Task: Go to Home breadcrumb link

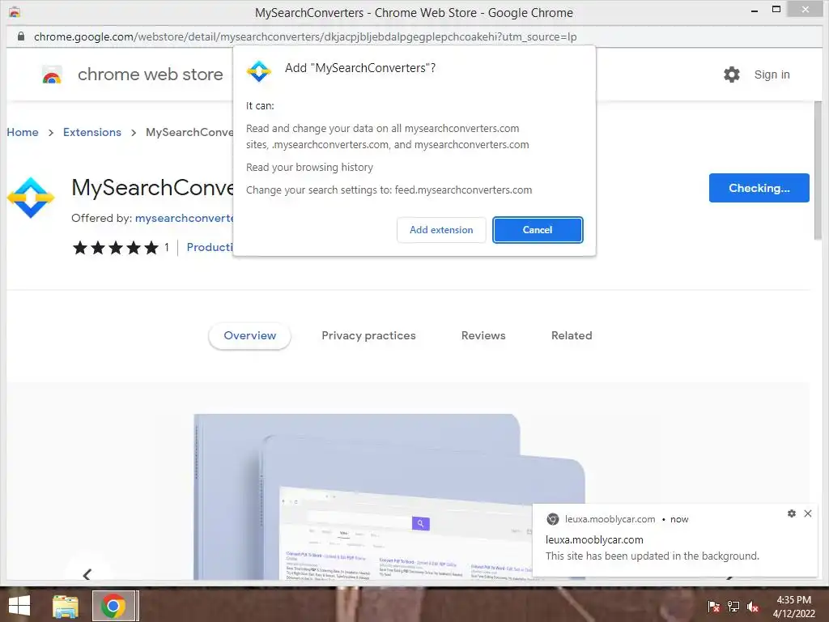Action: [x=22, y=132]
